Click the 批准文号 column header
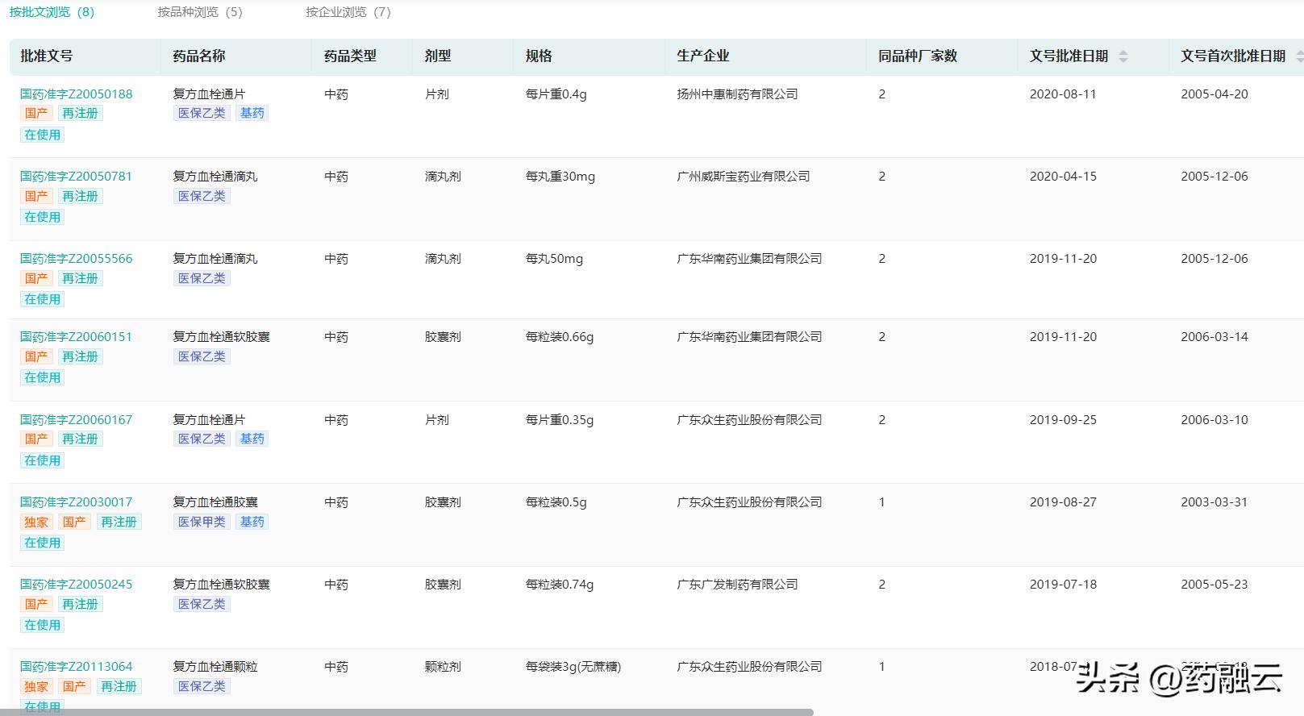1304x716 pixels. pyautogui.click(x=47, y=56)
